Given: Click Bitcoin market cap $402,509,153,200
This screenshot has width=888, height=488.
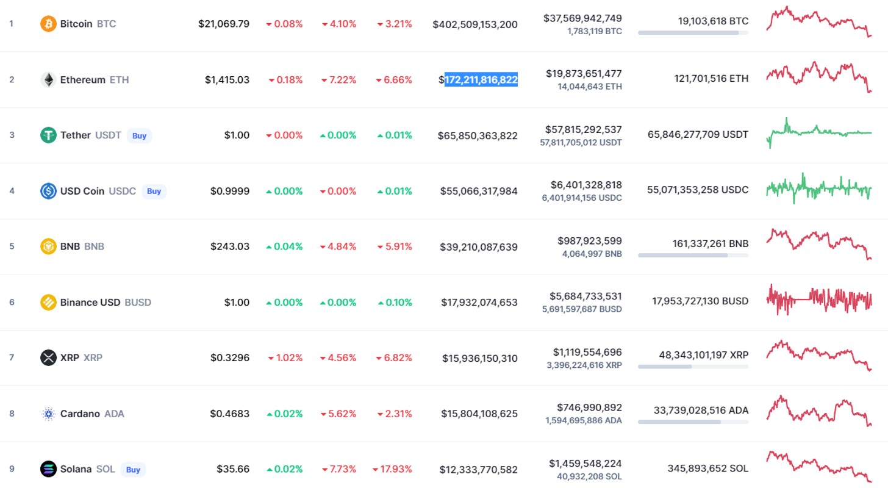Looking at the screenshot, I should 475,24.
